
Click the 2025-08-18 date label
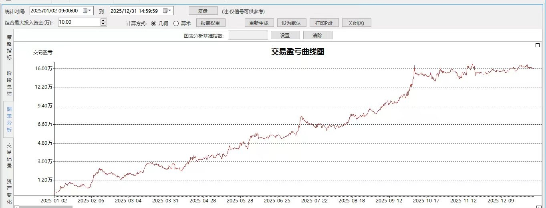[352, 200]
